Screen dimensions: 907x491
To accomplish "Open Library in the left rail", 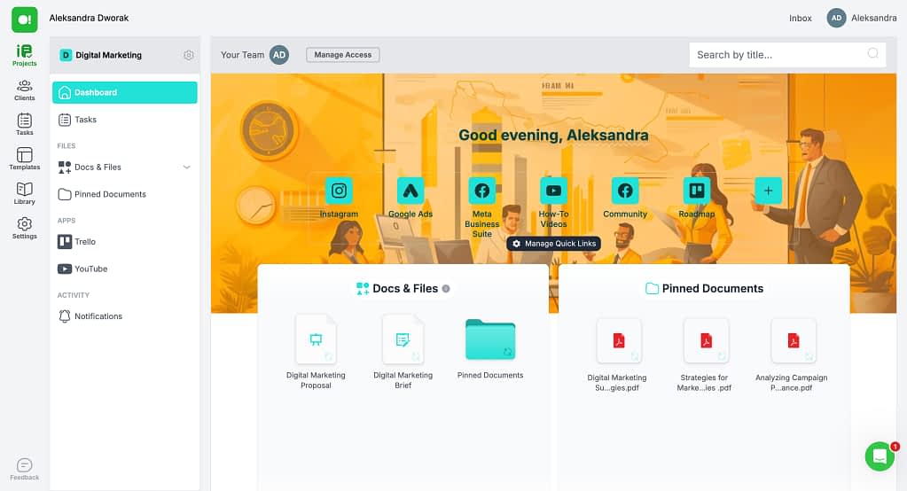I will (x=24, y=193).
